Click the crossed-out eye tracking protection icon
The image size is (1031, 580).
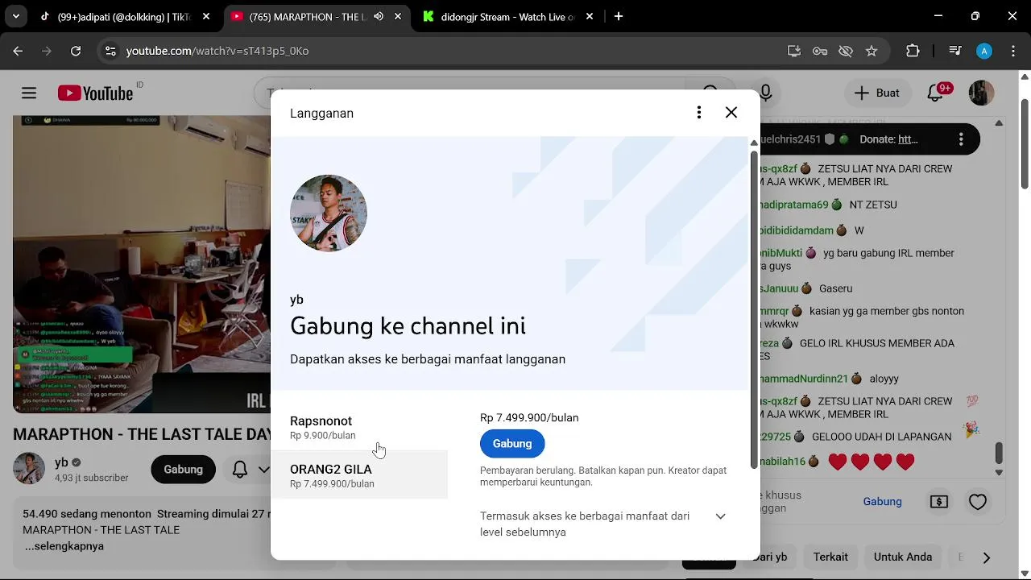pyautogui.click(x=846, y=51)
